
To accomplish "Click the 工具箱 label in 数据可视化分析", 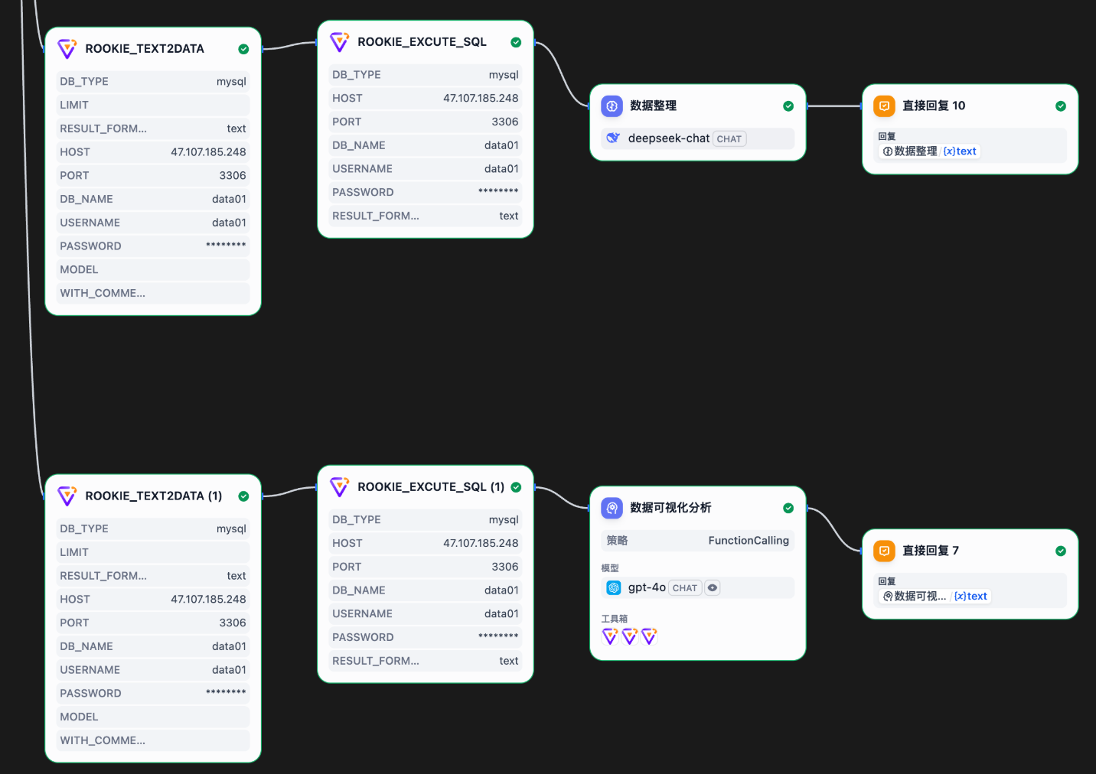I will [x=615, y=619].
